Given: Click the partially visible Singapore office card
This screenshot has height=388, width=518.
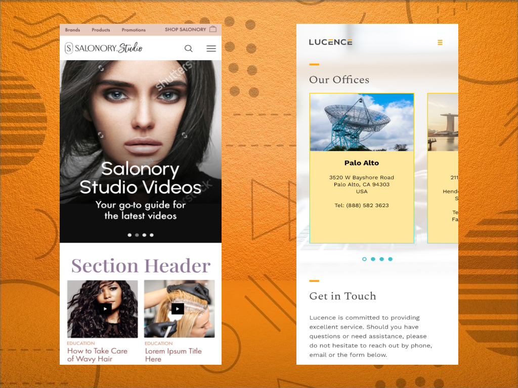Looking at the screenshot, I should (443, 168).
